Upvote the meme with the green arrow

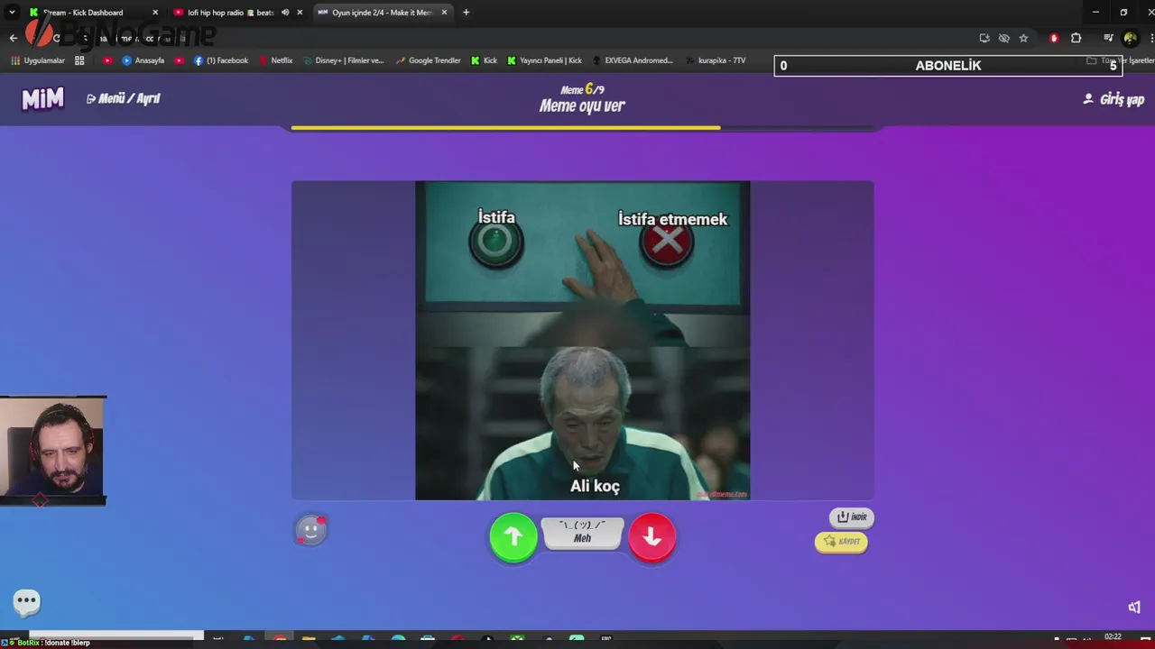point(513,537)
